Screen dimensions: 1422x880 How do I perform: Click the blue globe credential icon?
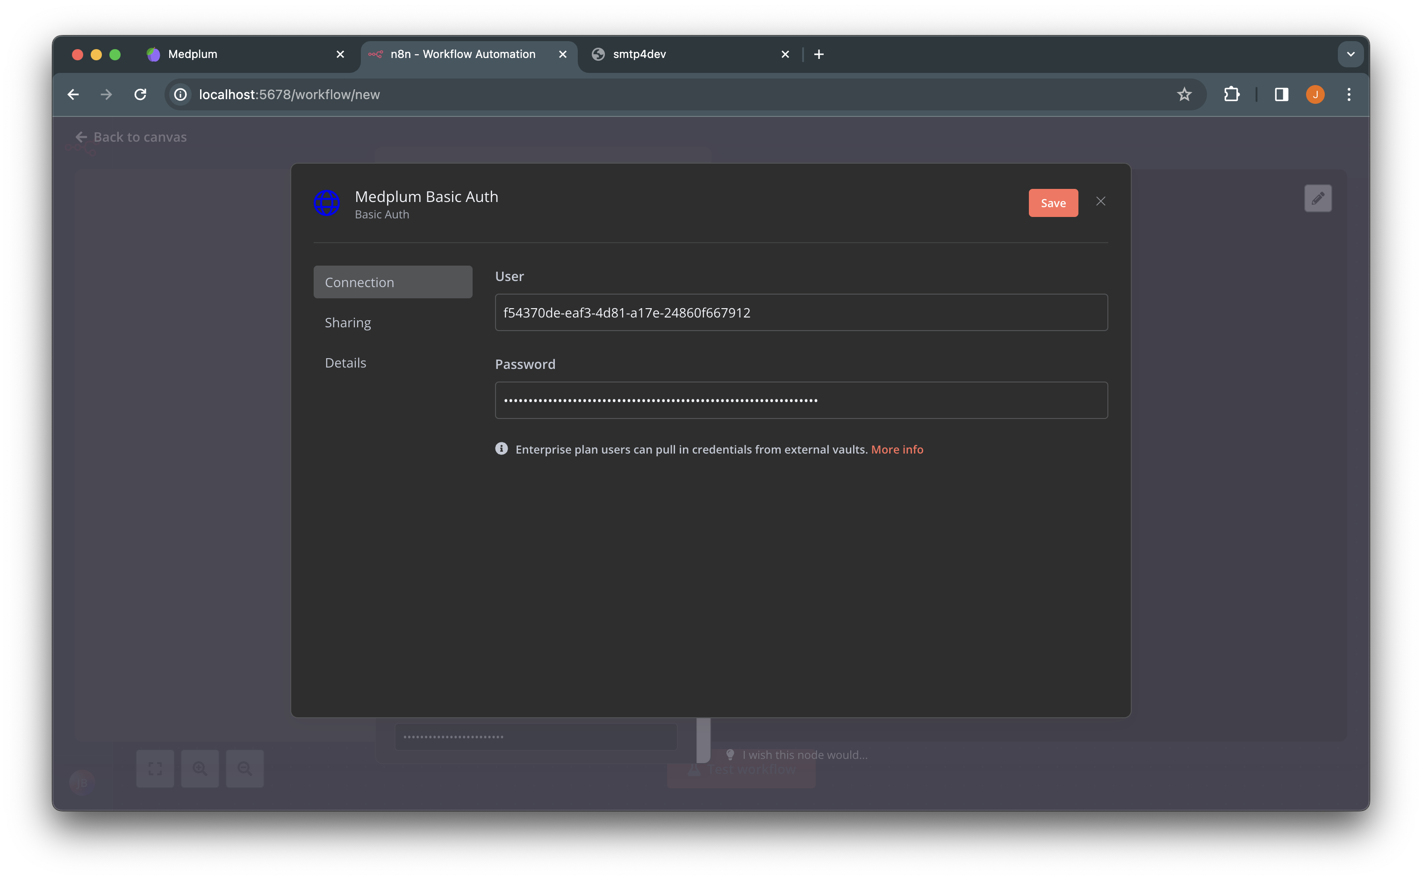(327, 203)
